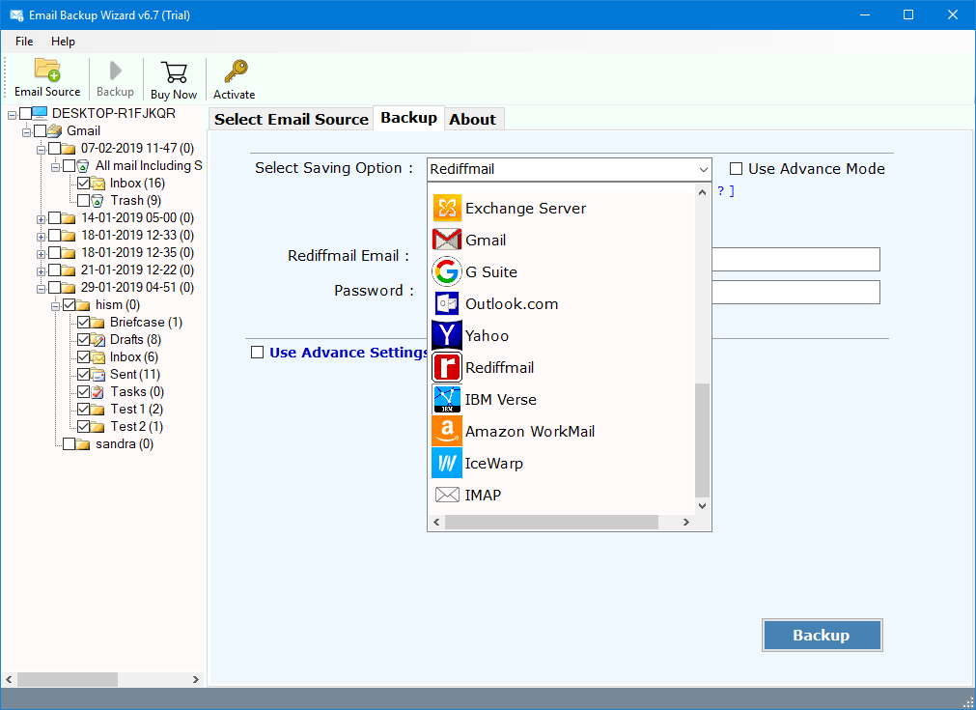
Task: Choose Amazon WorkMail from the saving options
Action: 530,431
